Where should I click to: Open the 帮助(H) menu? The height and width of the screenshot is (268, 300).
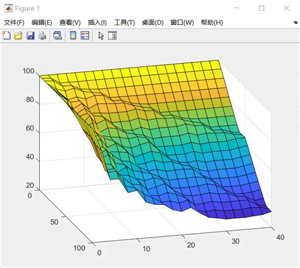pos(212,23)
